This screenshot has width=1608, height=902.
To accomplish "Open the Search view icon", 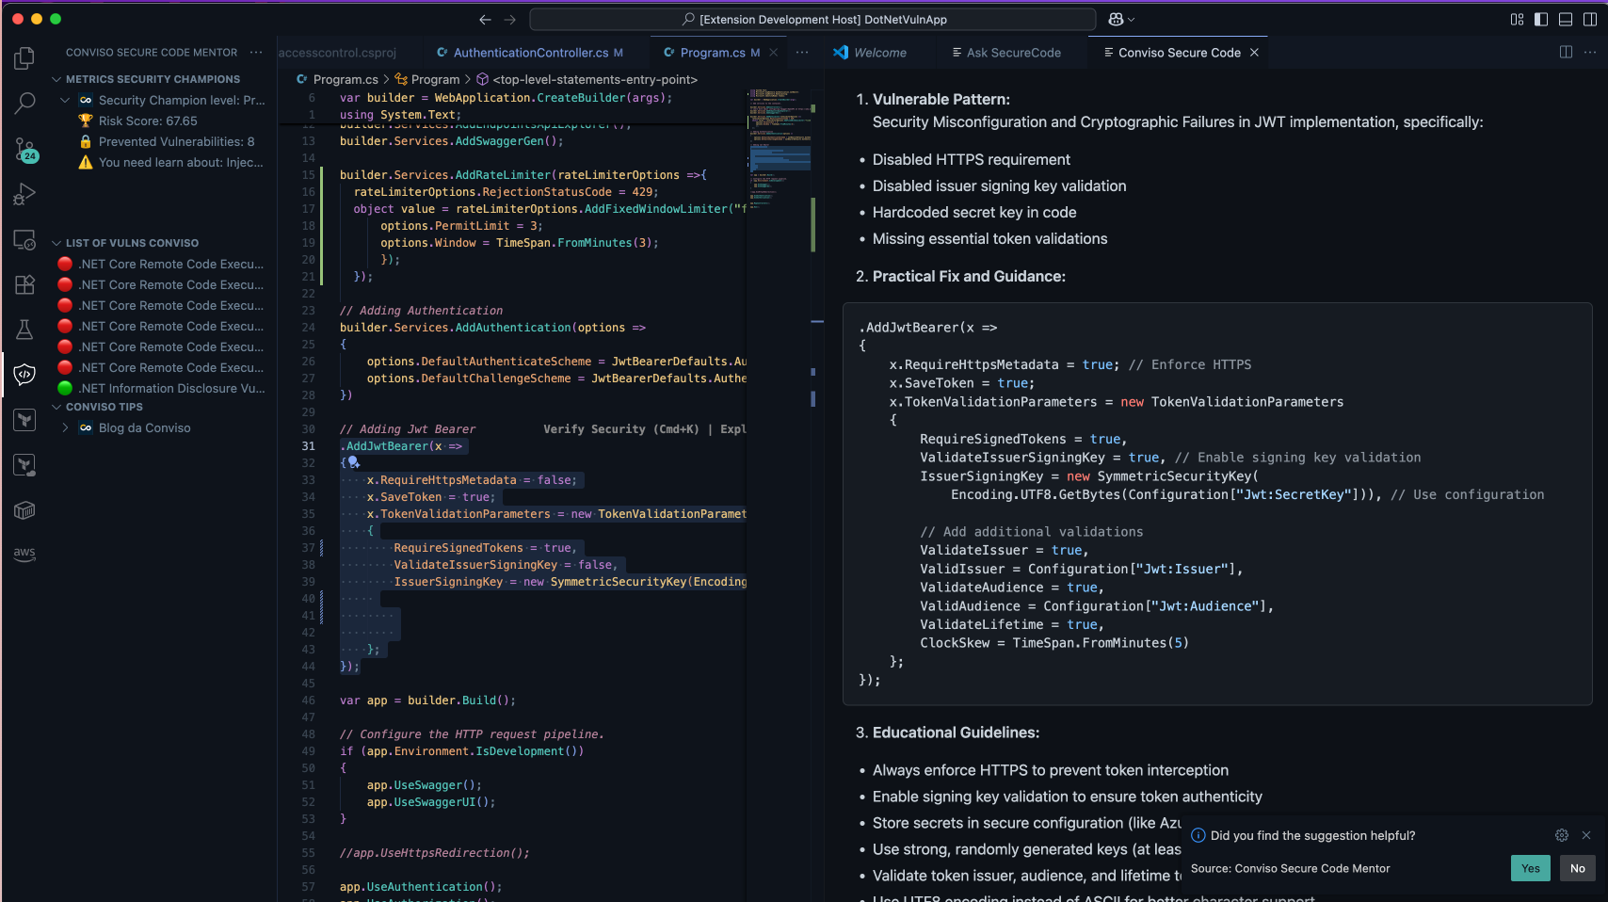I will 24,103.
